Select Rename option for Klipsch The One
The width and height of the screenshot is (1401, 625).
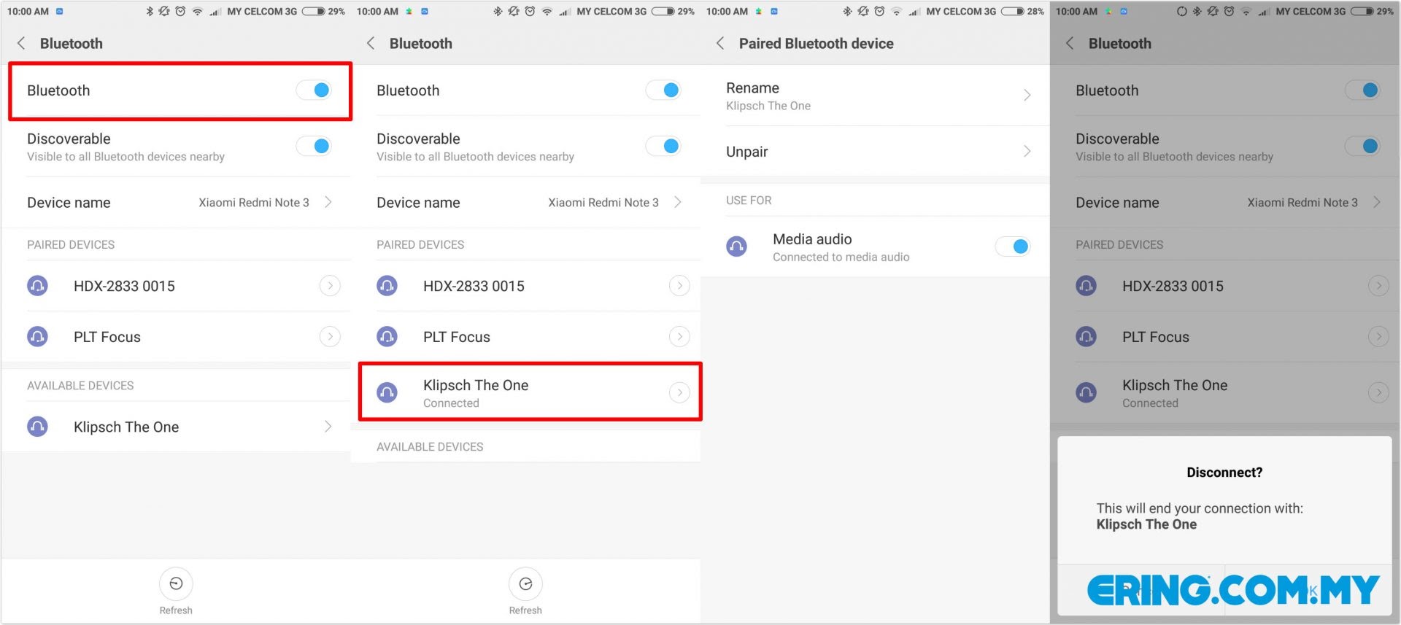click(875, 96)
